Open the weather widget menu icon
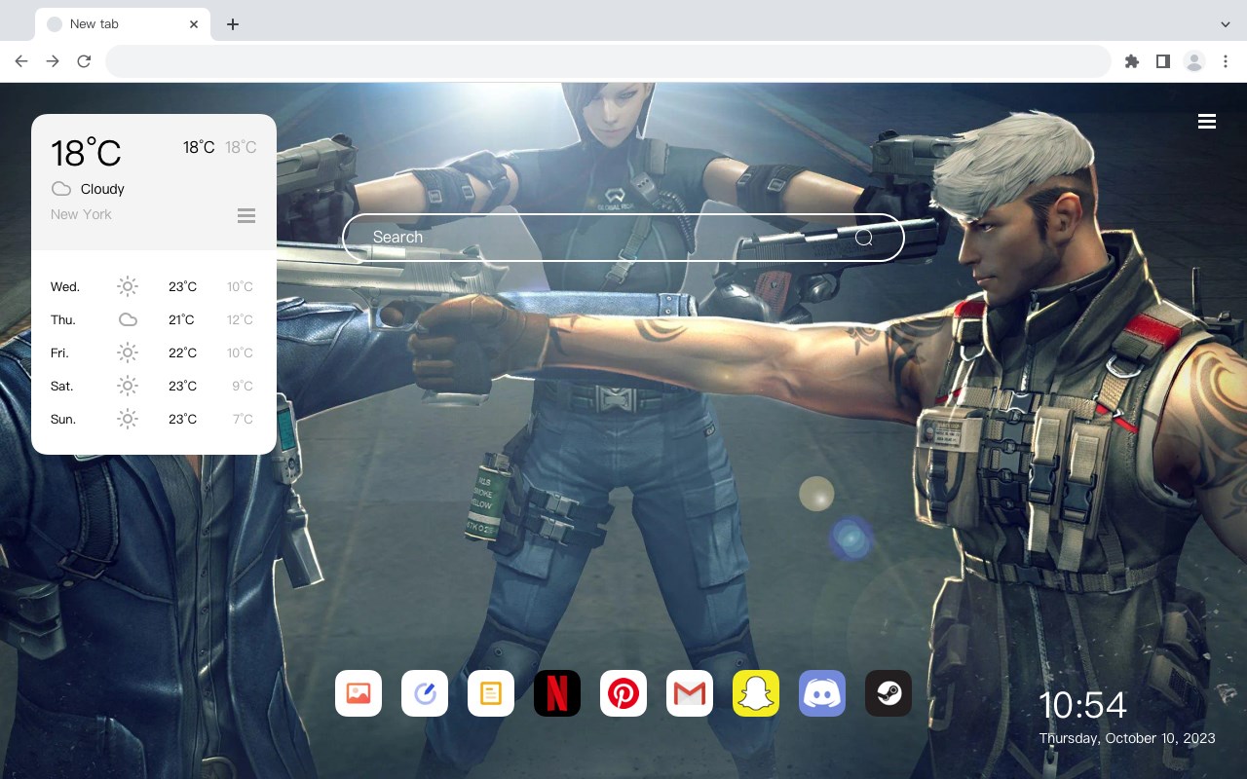Viewport: 1247px width, 779px height. coord(246,215)
